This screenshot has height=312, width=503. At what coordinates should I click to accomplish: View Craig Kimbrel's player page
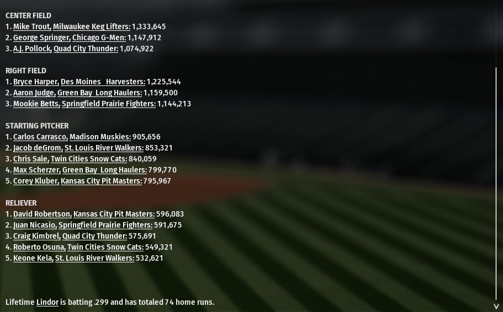(x=36, y=236)
